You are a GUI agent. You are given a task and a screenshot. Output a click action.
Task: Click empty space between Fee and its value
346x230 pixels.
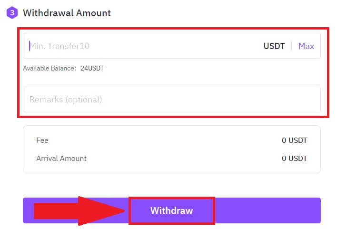pos(167,140)
